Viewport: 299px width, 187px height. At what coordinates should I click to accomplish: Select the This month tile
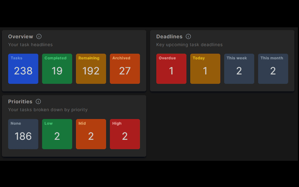click(x=273, y=69)
